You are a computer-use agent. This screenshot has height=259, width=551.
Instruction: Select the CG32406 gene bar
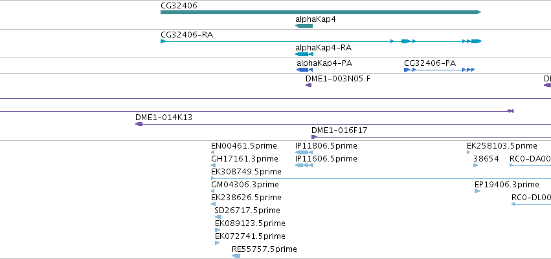pyautogui.click(x=321, y=12)
